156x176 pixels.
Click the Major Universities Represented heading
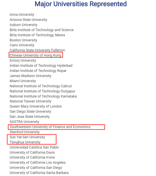pyautogui.click(x=81, y=4)
